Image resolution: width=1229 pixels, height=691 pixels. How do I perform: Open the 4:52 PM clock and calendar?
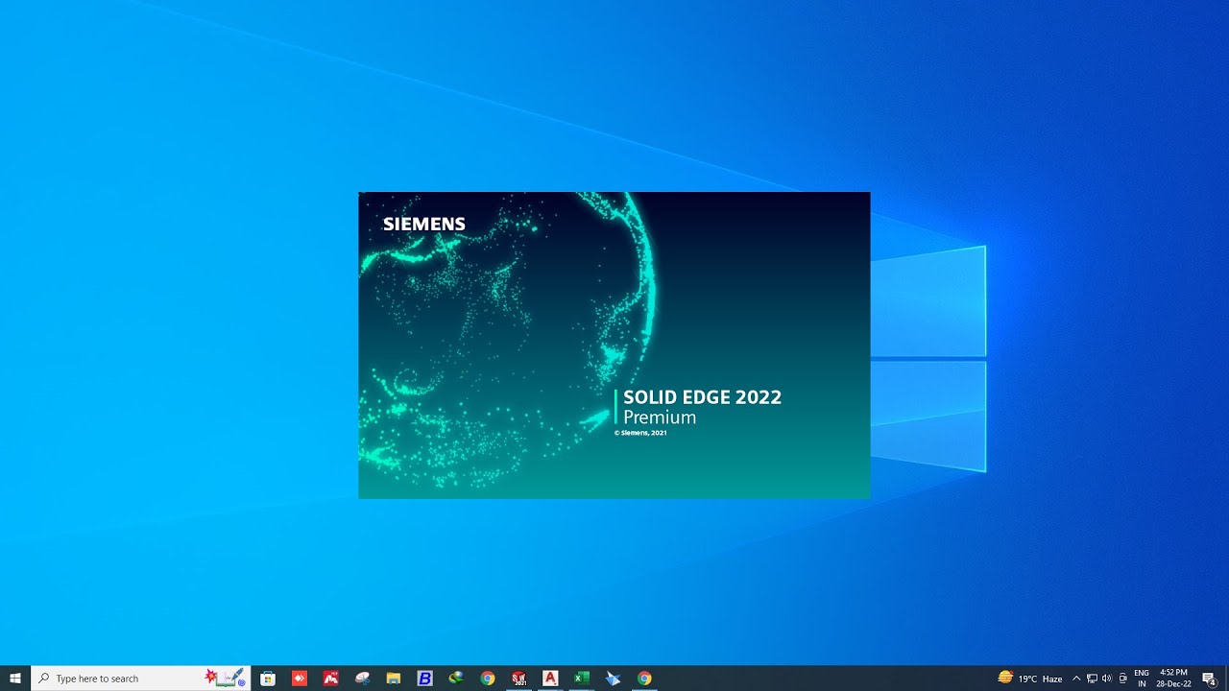point(1174,679)
